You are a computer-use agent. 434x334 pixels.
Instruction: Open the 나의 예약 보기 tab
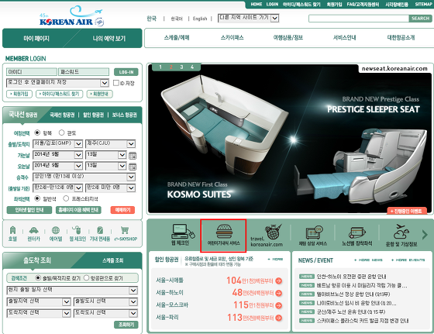click(109, 39)
